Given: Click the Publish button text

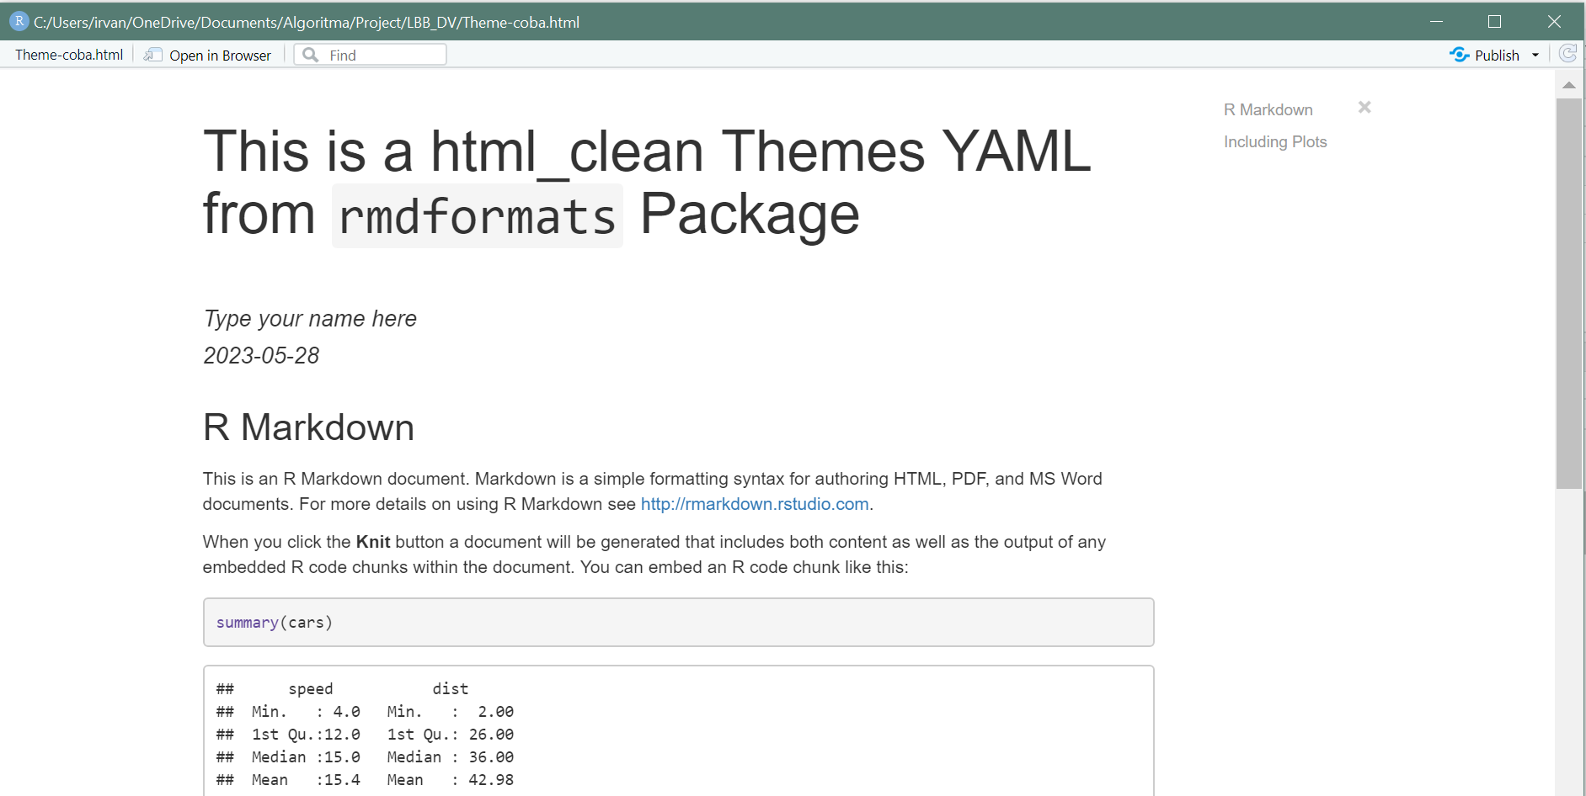Looking at the screenshot, I should (1497, 56).
